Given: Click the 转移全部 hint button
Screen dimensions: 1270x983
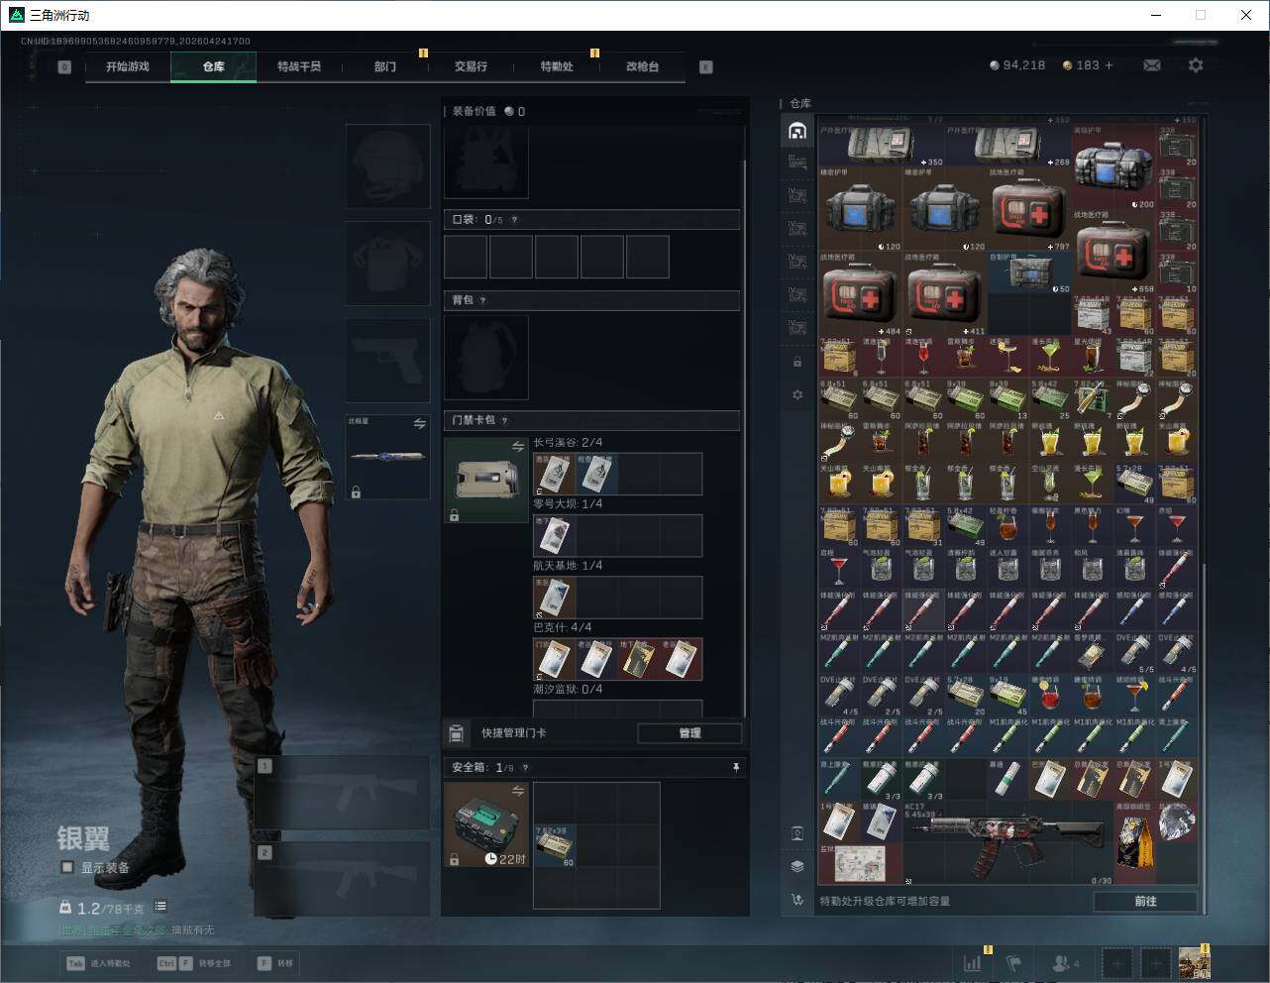Looking at the screenshot, I should 194,963.
